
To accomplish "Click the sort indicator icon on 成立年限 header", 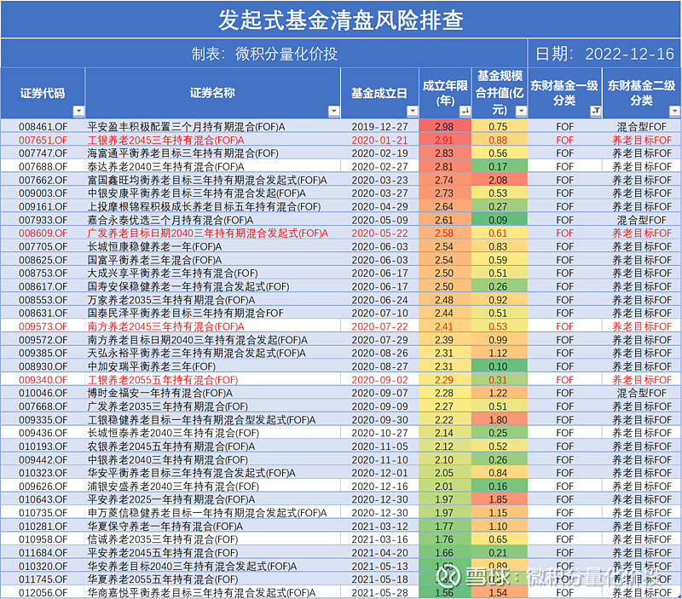I will click(x=465, y=110).
